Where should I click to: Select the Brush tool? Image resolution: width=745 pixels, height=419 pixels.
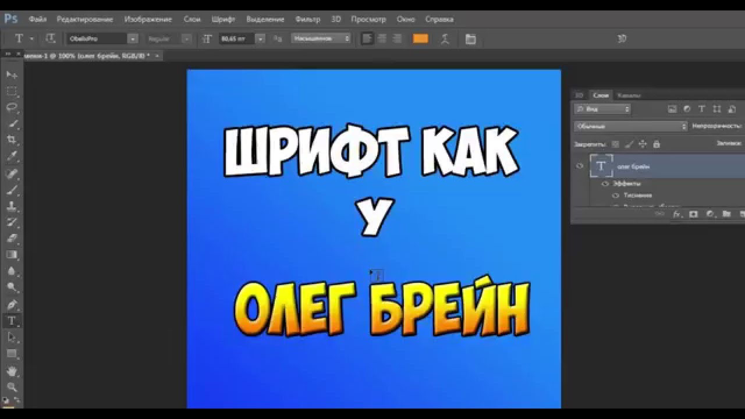[x=12, y=190]
